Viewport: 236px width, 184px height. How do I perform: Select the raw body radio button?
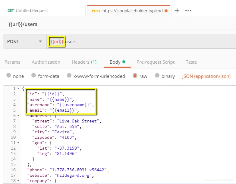pos(135,76)
